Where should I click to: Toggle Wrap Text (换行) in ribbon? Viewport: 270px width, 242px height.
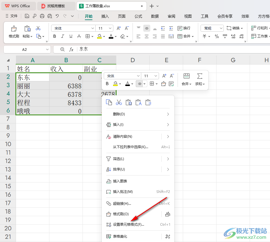184,28
